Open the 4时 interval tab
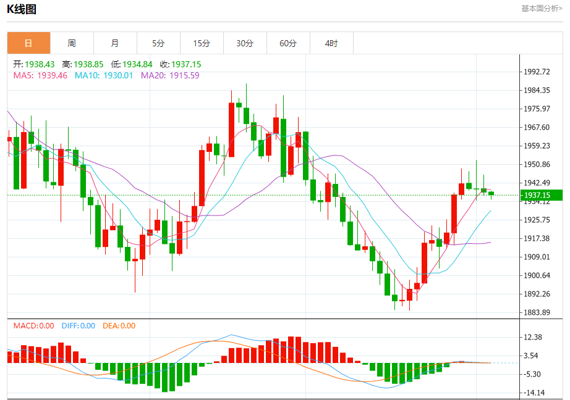 click(331, 43)
